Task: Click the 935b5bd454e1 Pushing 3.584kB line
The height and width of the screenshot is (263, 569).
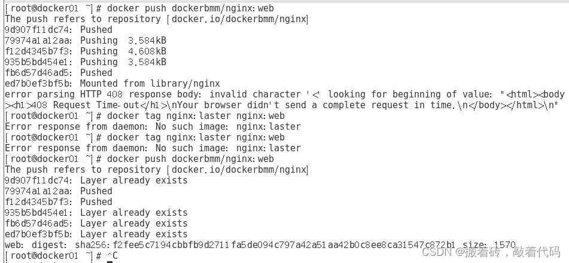Action: point(86,62)
